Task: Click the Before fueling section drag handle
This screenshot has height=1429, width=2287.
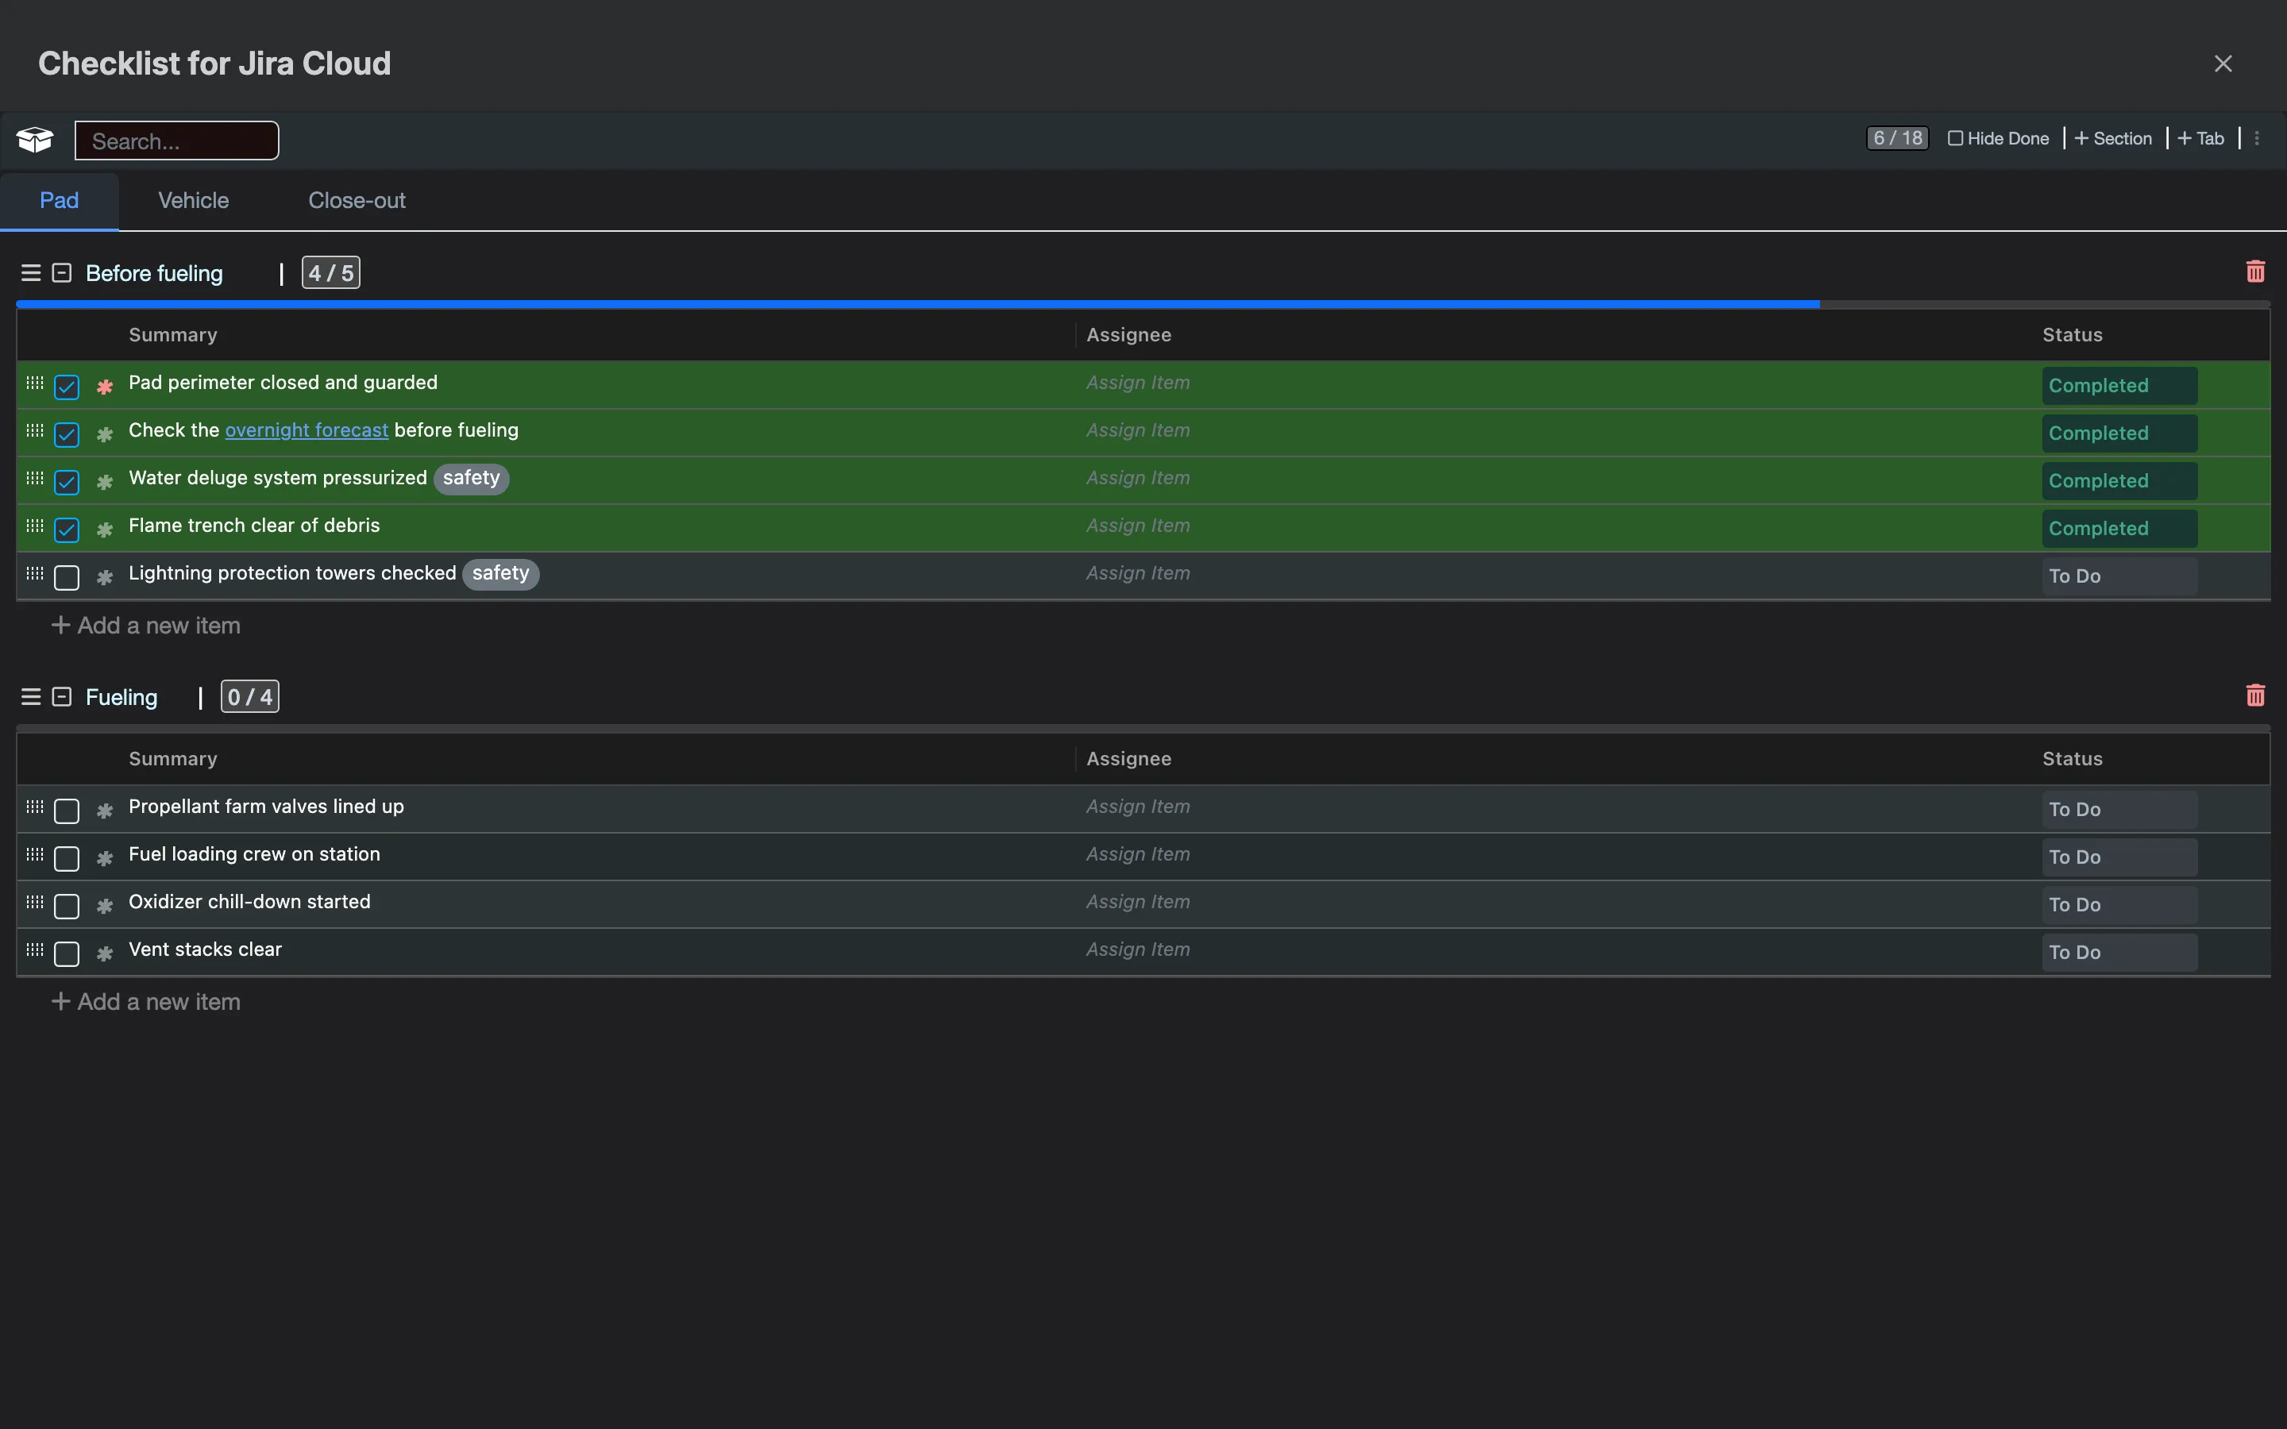Action: pyautogui.click(x=30, y=273)
